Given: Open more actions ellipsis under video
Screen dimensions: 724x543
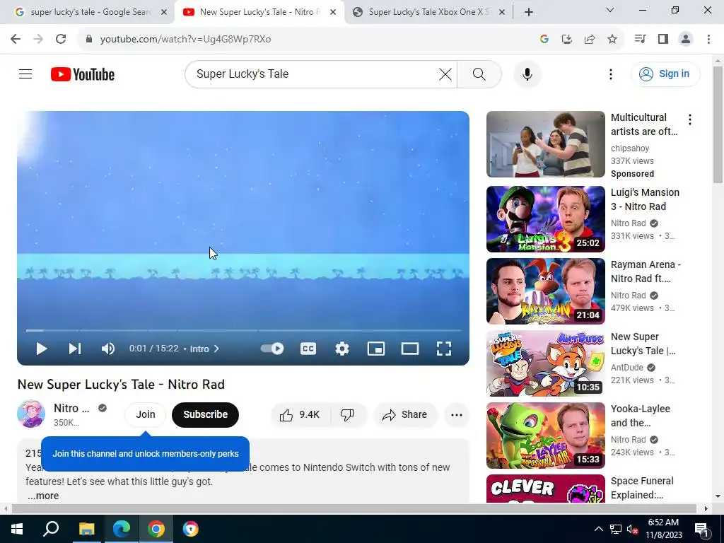Looking at the screenshot, I should (x=456, y=414).
